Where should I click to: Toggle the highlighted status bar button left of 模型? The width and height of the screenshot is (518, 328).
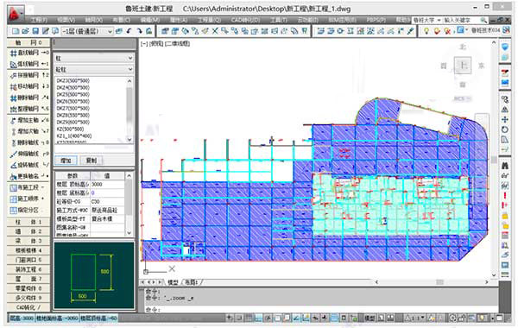click(x=334, y=319)
